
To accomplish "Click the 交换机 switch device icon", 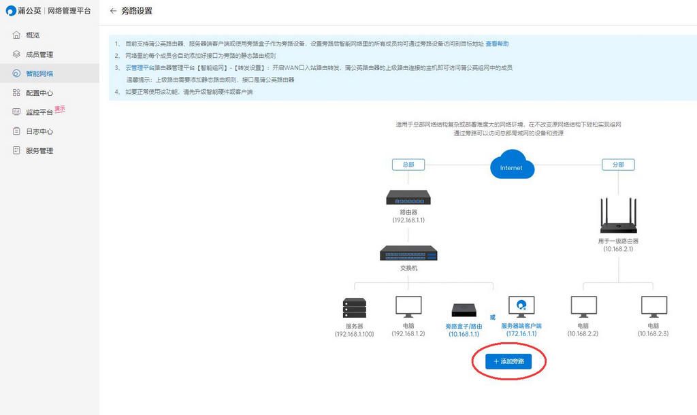I will (408, 253).
